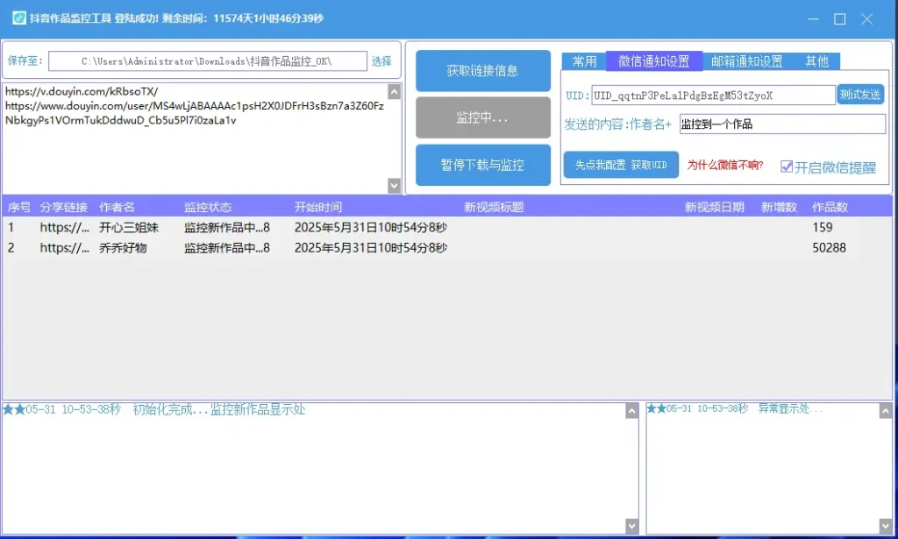Screen dimensions: 898x539
Task: Click the 分享链接 column header
Action: coord(63,207)
